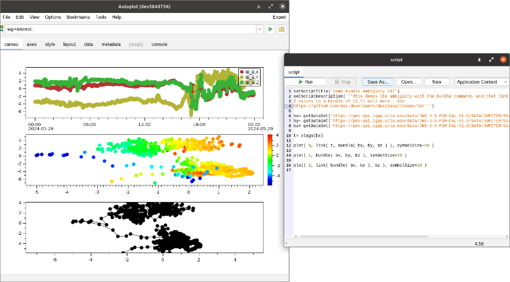Screen dimensions: 510x282
Task: Click the New button in script window
Action: [436, 82]
